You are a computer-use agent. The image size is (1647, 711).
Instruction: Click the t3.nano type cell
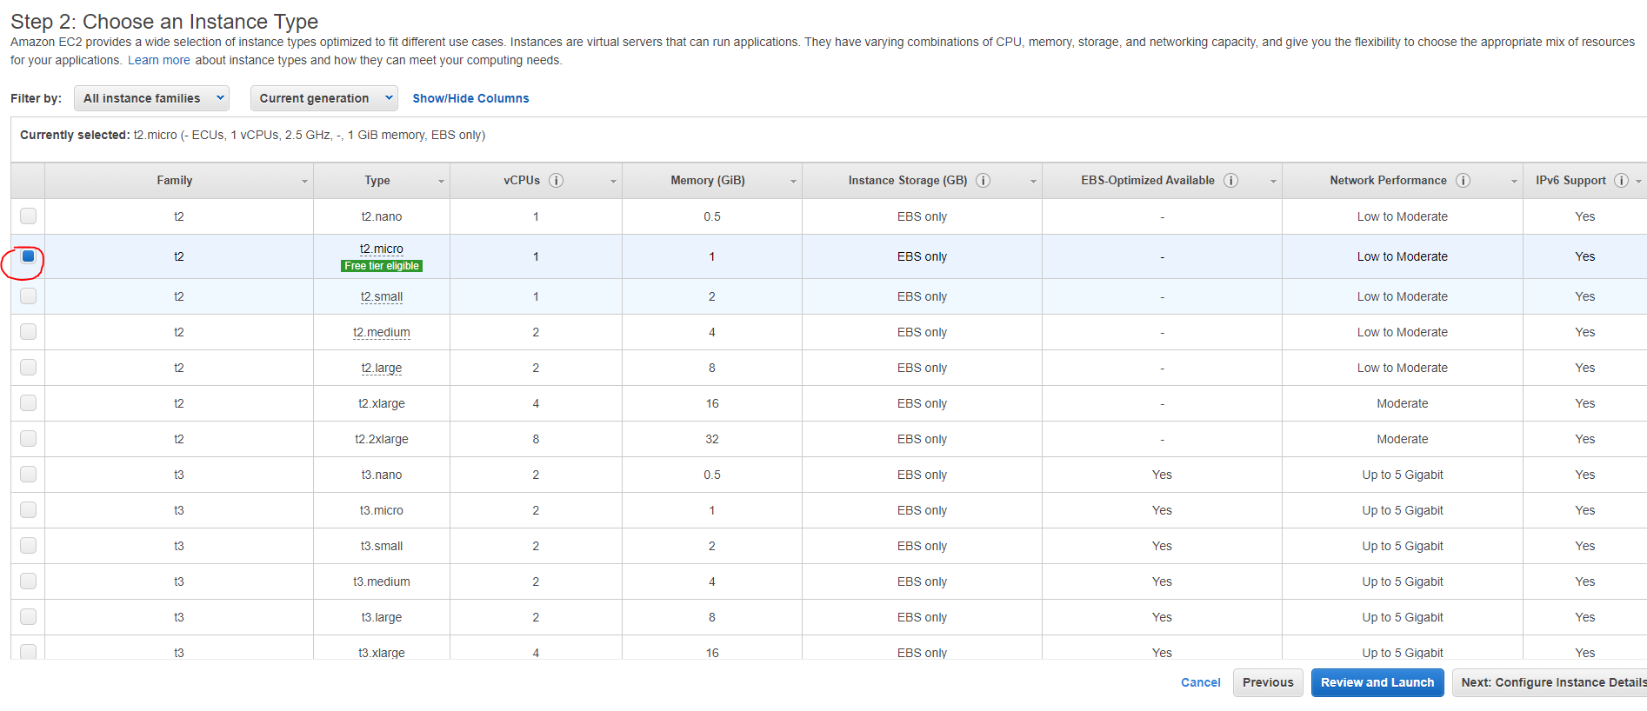382,475
